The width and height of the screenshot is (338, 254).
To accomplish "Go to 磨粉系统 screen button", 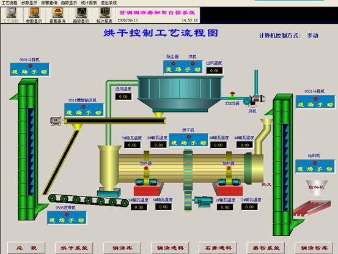I will point(265,248).
